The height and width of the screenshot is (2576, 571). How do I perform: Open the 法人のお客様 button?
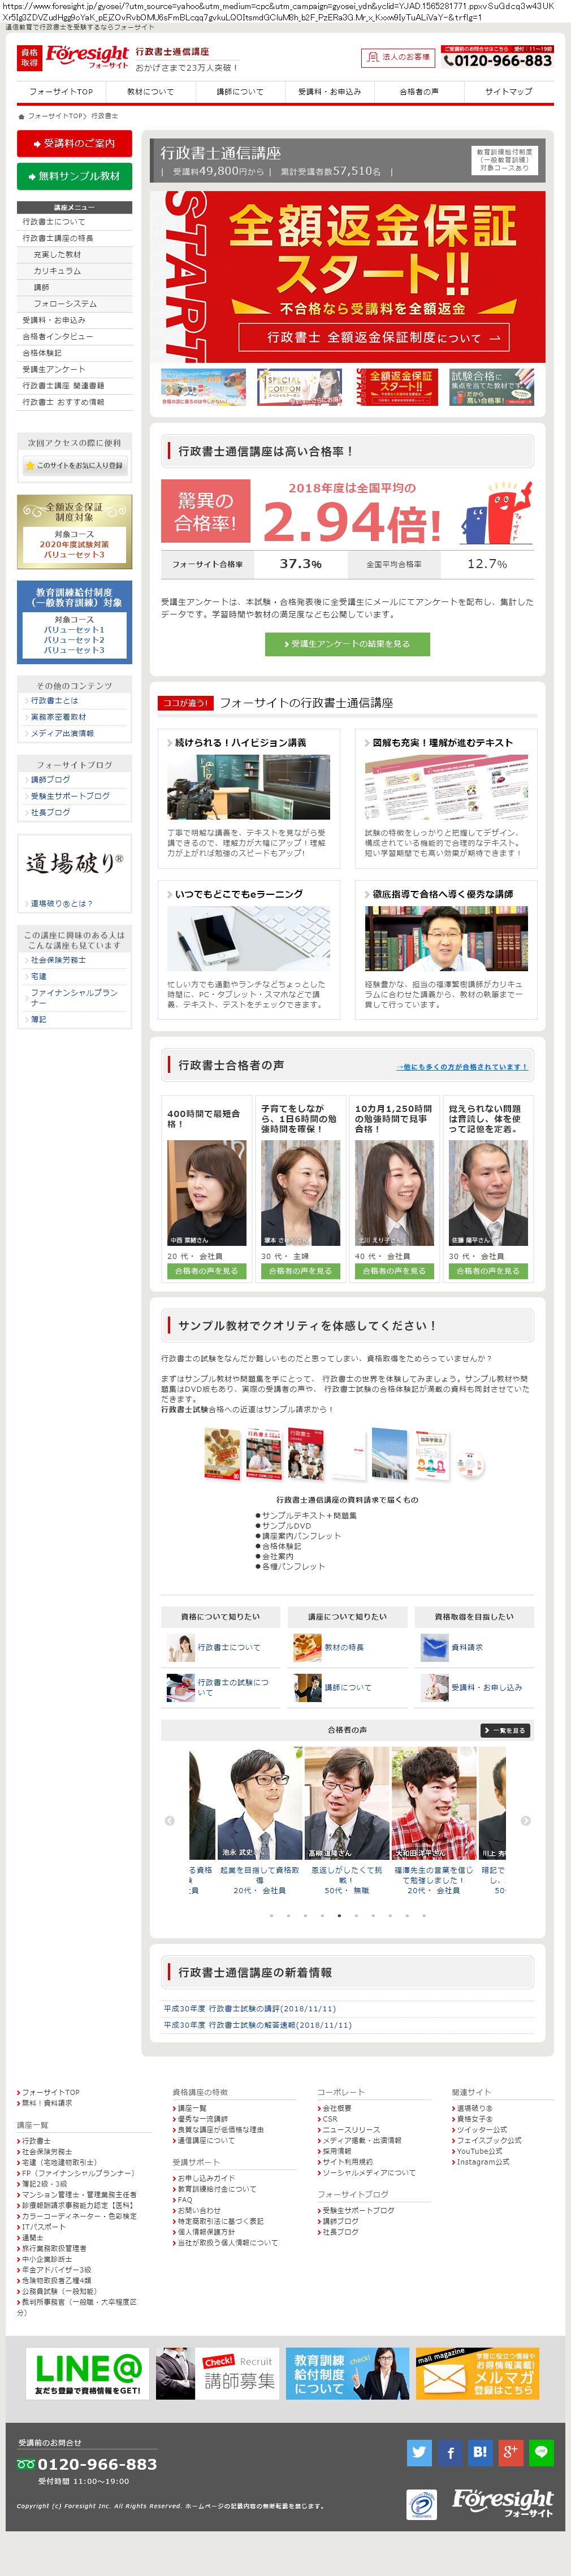(x=399, y=57)
